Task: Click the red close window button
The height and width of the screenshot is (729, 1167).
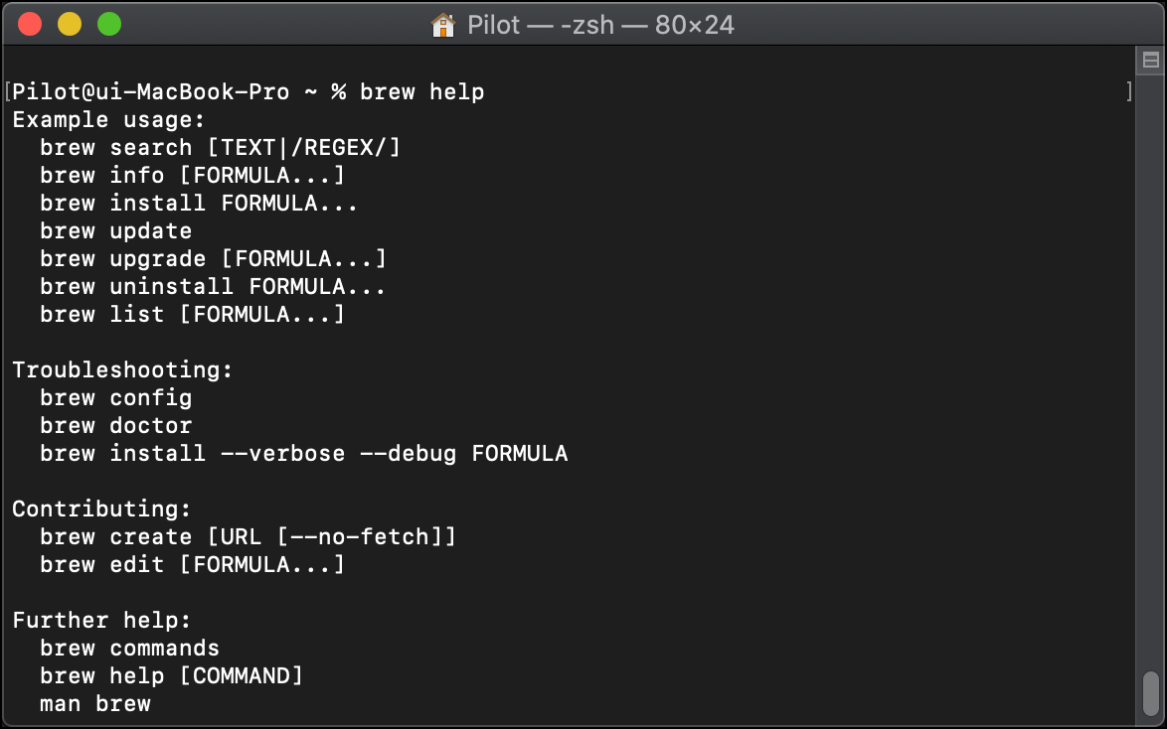Action: pos(30,25)
